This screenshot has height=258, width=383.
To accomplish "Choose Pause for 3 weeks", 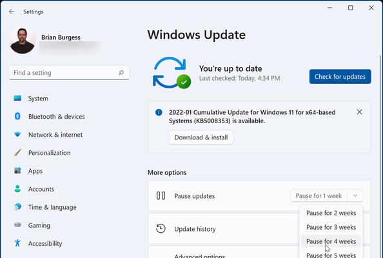I will click(x=331, y=227).
